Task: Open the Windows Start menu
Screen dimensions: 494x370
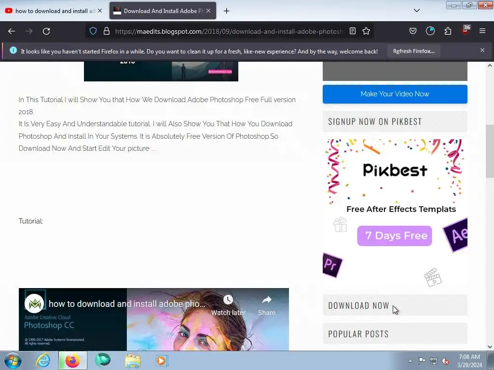Action: pos(13,360)
